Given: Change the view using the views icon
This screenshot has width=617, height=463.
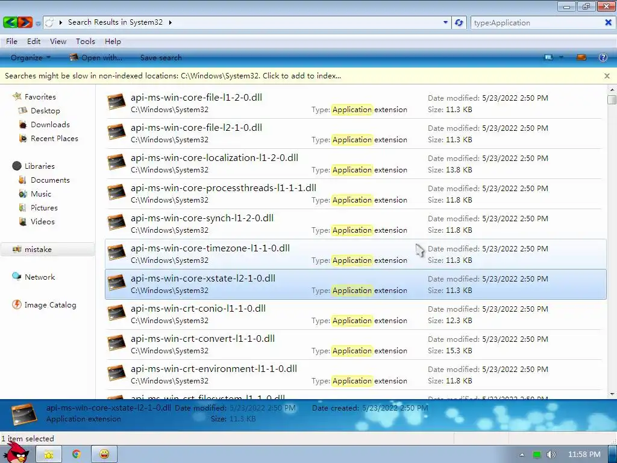Looking at the screenshot, I should click(548, 57).
